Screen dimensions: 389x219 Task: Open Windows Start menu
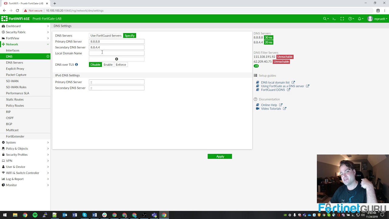pyautogui.click(x=5, y=215)
